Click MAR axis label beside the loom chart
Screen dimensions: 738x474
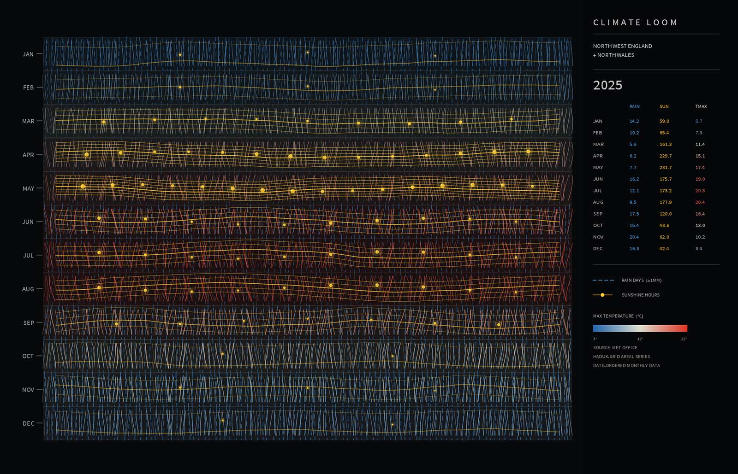(28, 121)
